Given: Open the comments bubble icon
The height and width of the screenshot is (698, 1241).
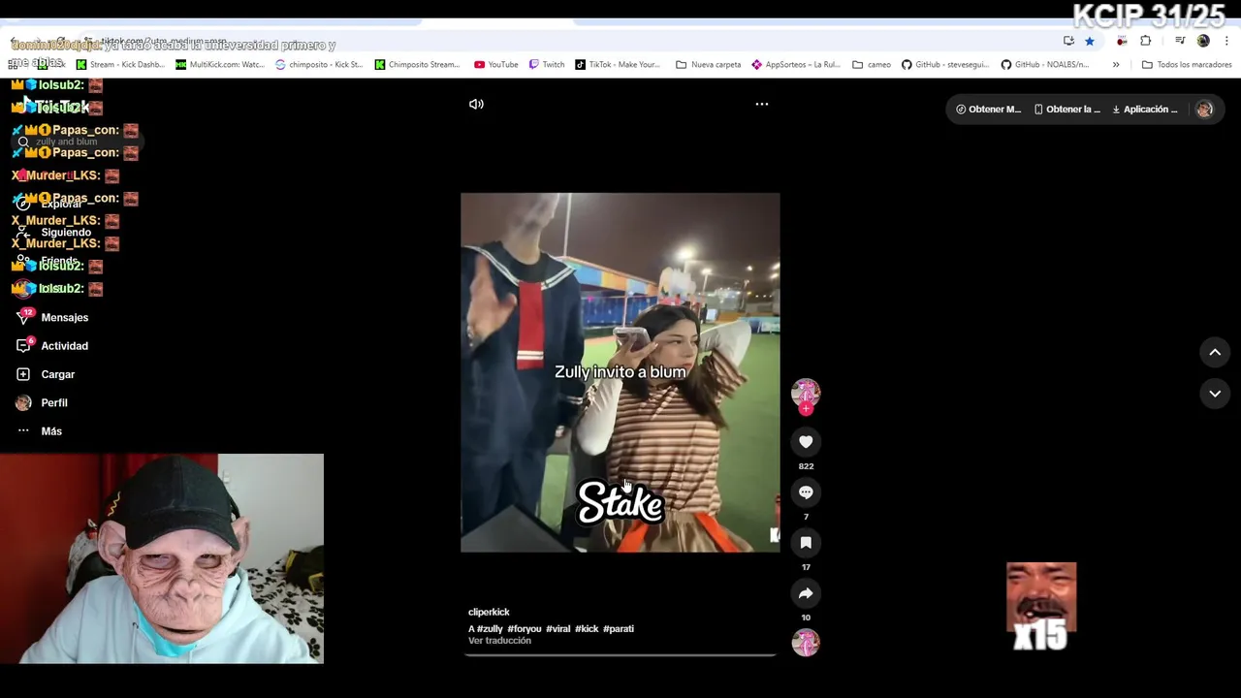Looking at the screenshot, I should click(x=806, y=492).
